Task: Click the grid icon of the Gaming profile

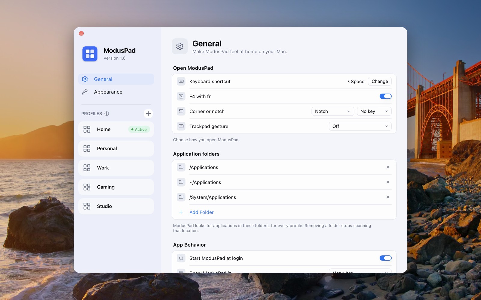Action: click(x=87, y=187)
